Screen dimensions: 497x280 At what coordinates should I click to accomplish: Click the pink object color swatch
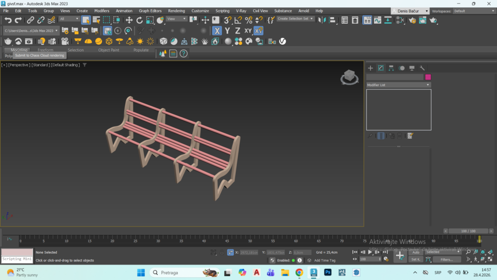point(428,77)
